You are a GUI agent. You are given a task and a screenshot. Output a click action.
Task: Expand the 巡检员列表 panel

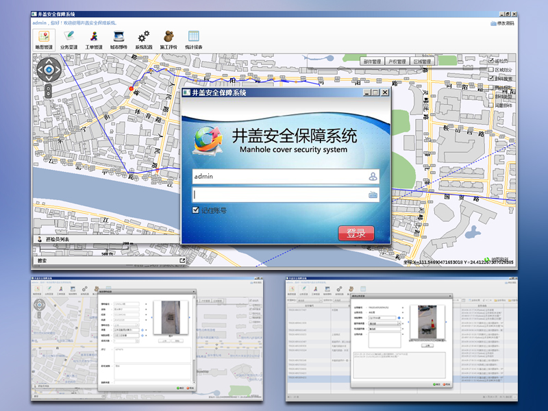[x=107, y=239]
